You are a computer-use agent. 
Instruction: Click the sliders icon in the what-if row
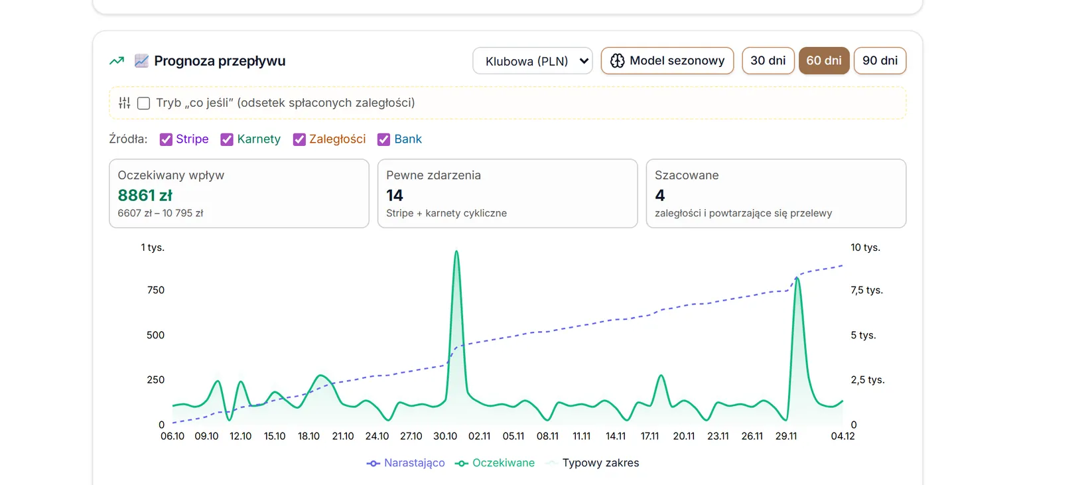[x=125, y=103]
